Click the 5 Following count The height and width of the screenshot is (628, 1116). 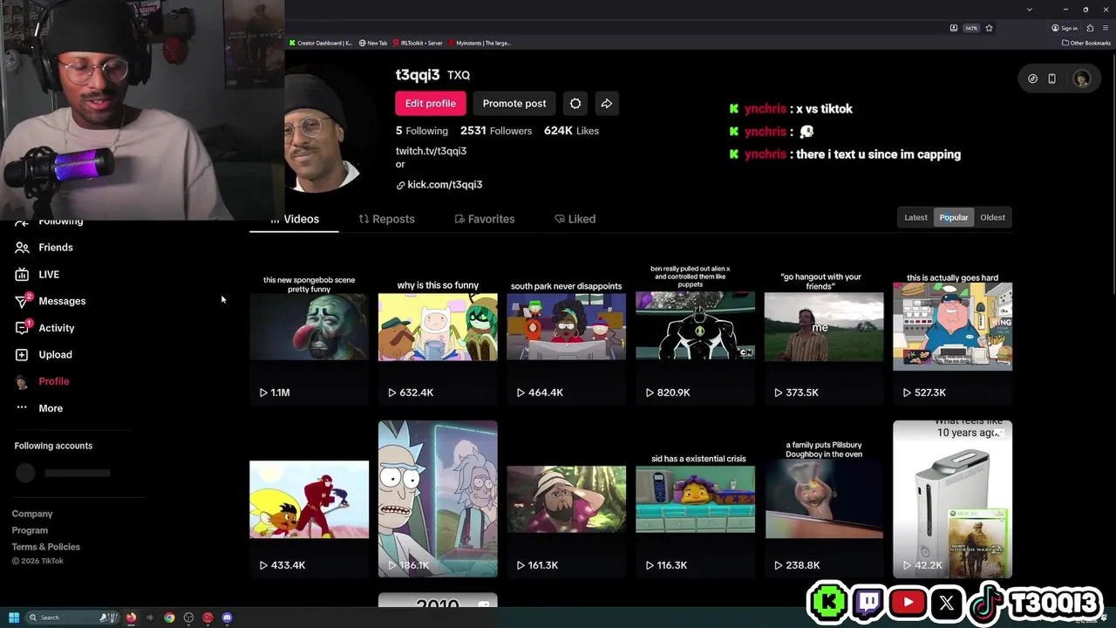click(422, 131)
